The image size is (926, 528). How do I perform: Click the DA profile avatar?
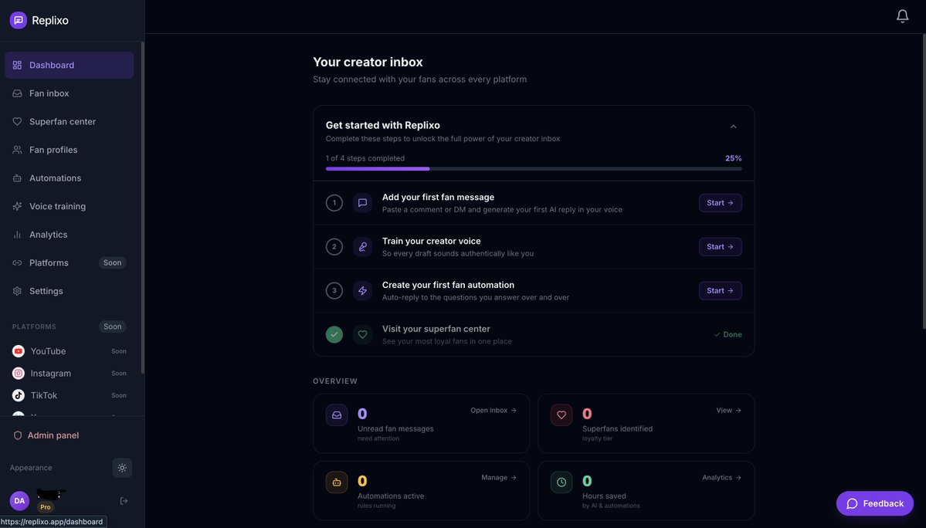19,501
